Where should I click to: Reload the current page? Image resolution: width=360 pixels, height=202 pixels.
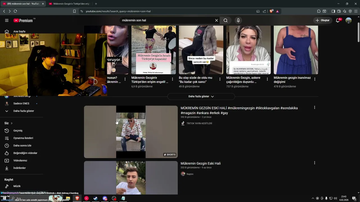15,11
